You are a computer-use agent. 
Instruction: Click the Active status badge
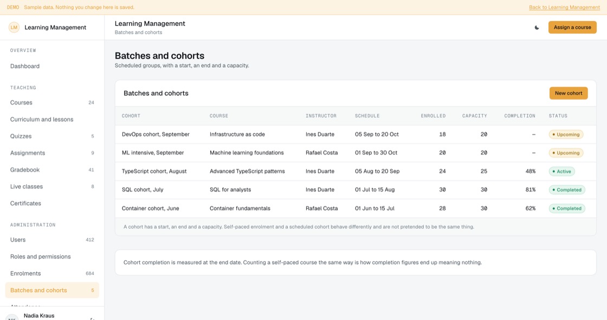(561, 172)
